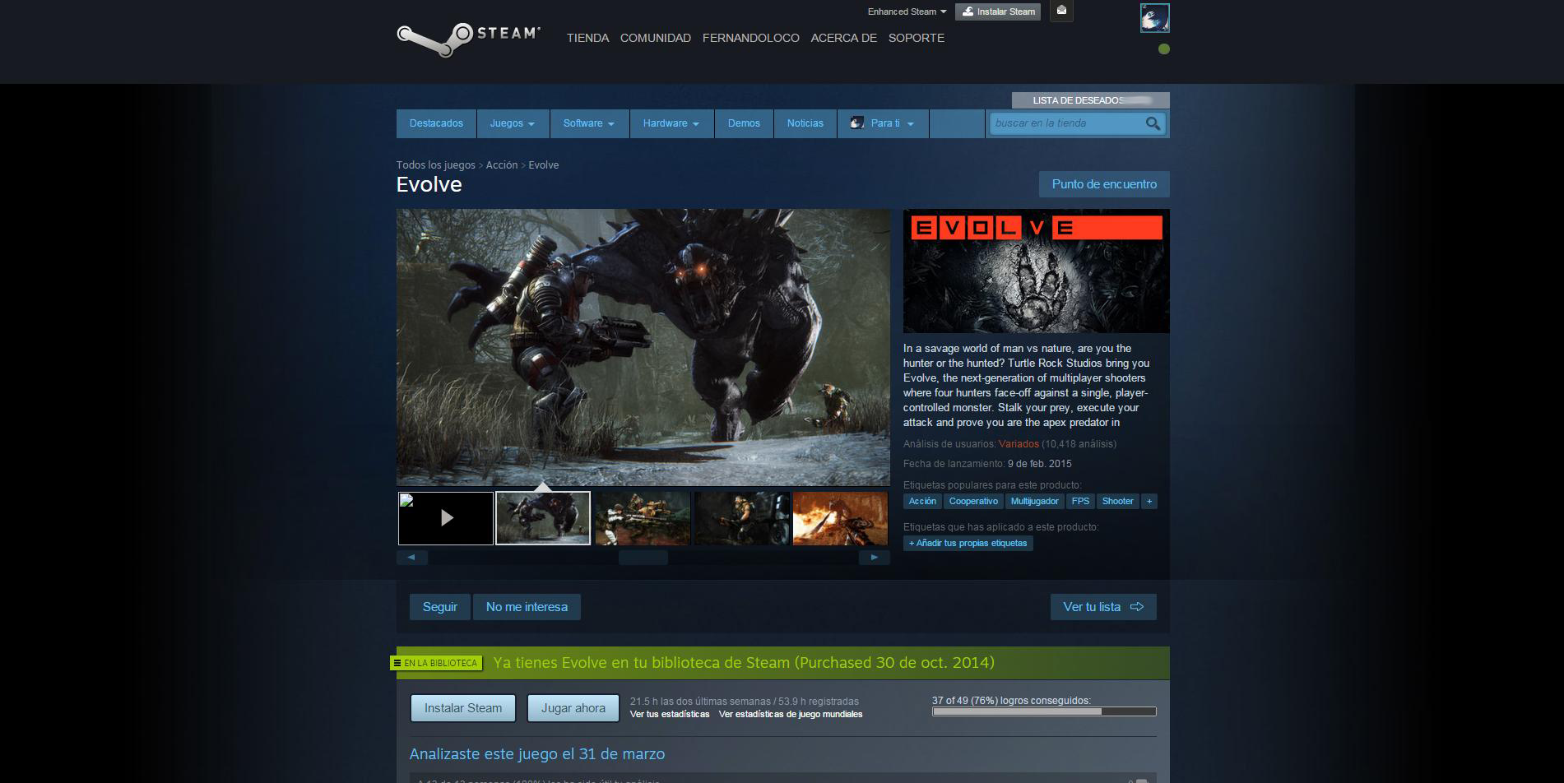Select the Cooperativo tag
Screen dimensions: 1564x783
click(x=973, y=501)
